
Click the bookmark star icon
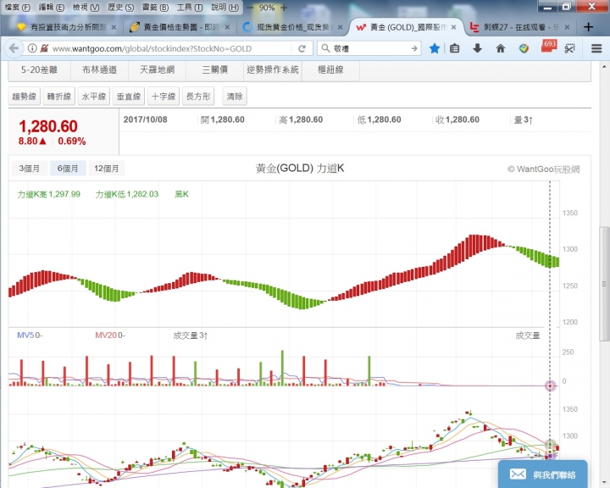[x=435, y=49]
